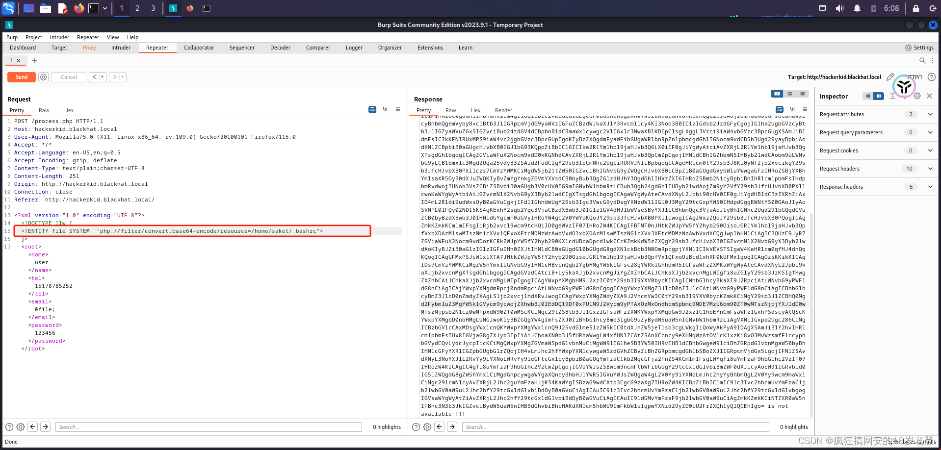Open the terminal emulator launcher
This screenshot has width=941, height=450.
click(x=94, y=8)
